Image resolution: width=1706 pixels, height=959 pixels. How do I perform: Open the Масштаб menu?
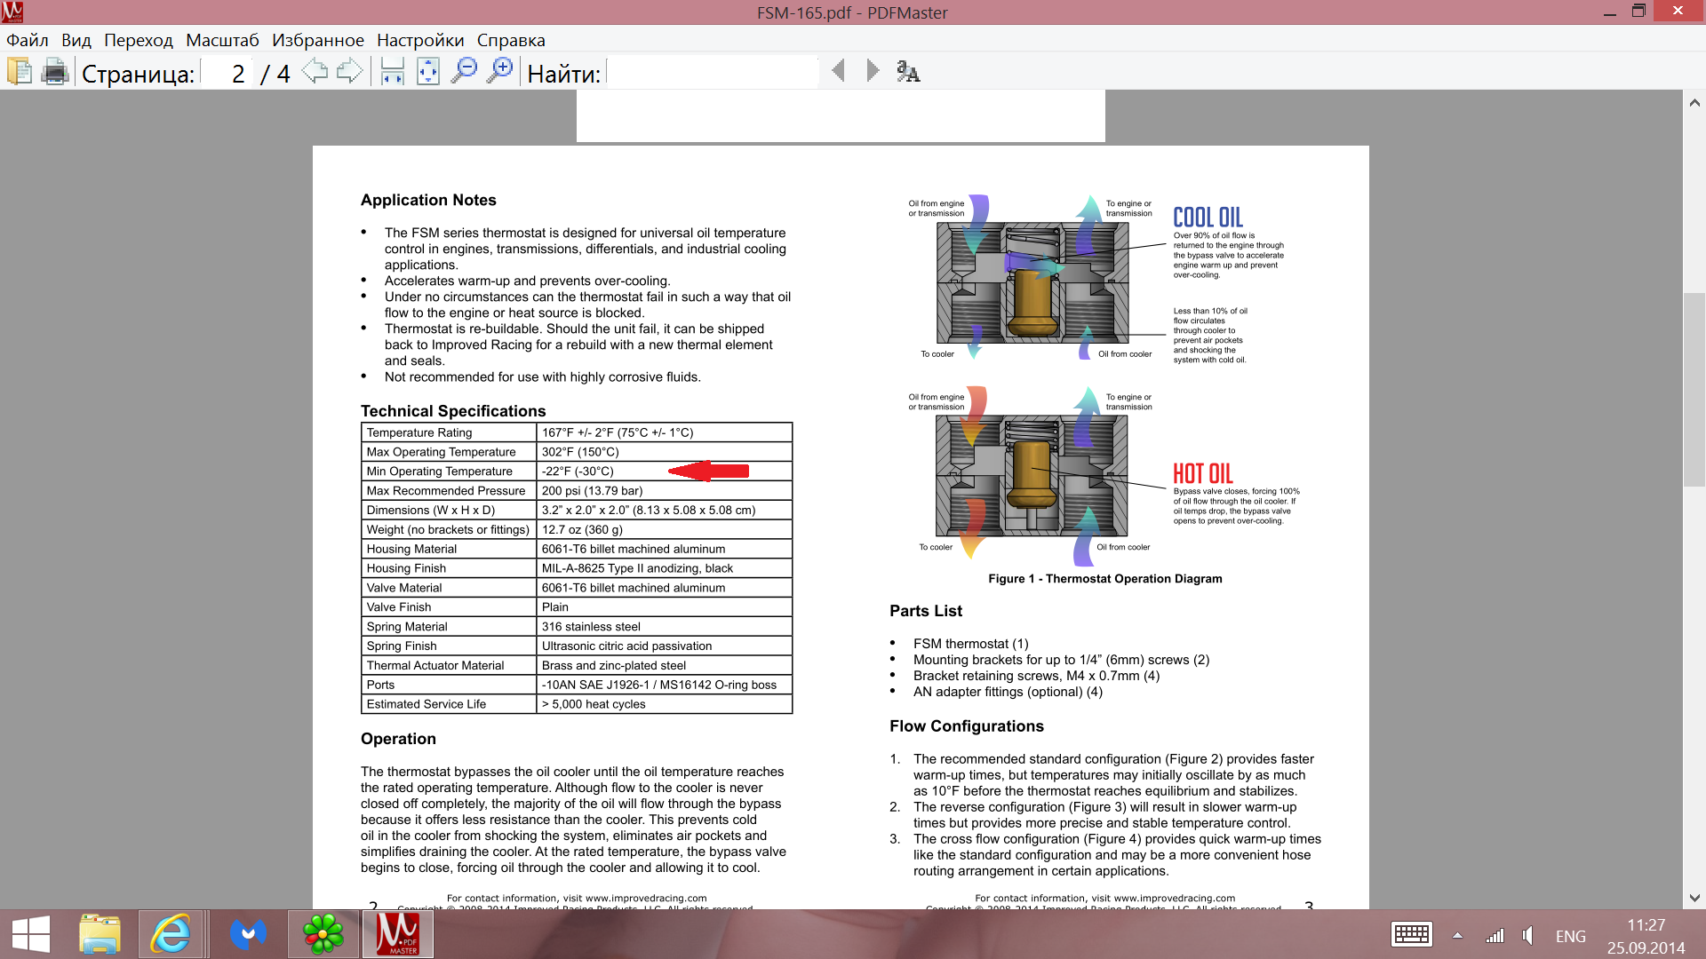point(222,40)
